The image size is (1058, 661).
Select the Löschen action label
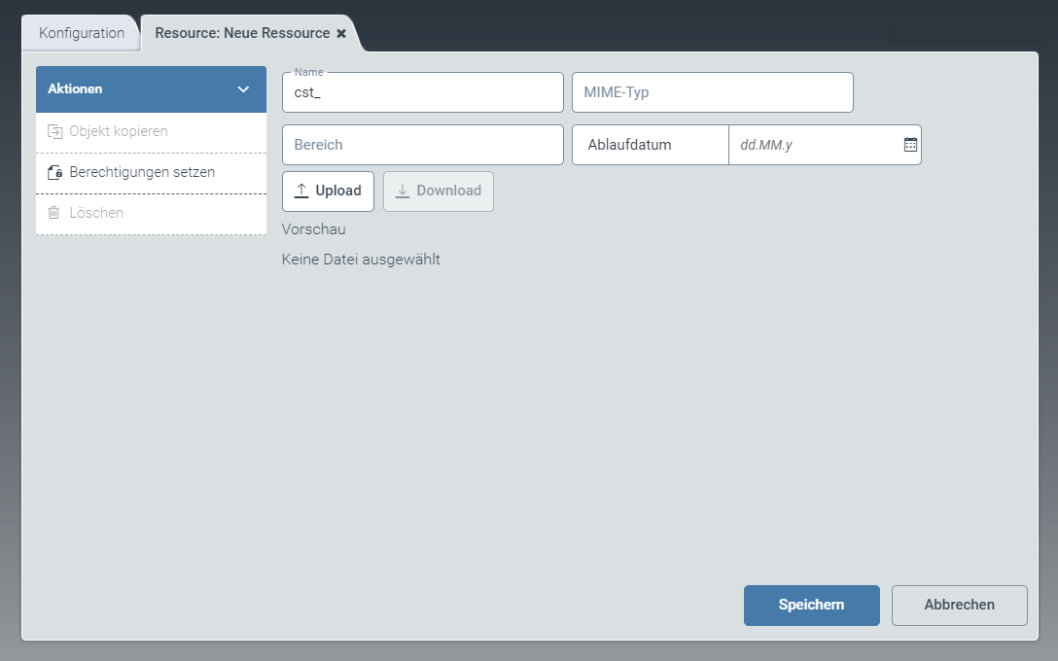(x=96, y=213)
